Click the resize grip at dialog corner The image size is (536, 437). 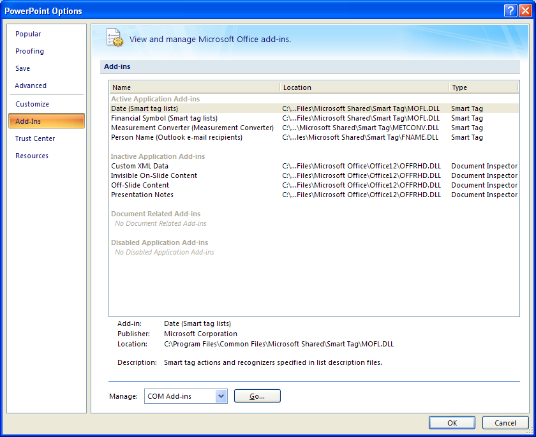tap(530, 431)
